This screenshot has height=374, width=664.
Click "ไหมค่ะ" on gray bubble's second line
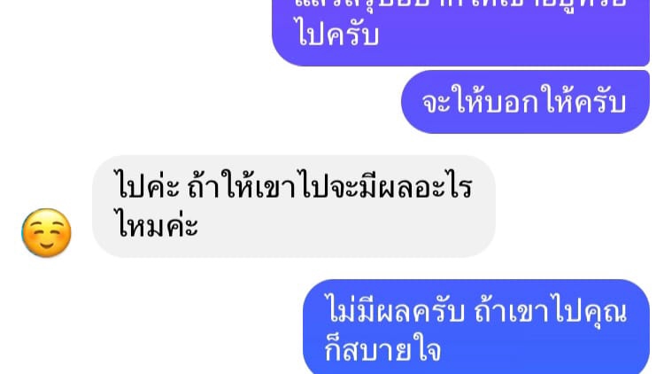click(x=158, y=225)
